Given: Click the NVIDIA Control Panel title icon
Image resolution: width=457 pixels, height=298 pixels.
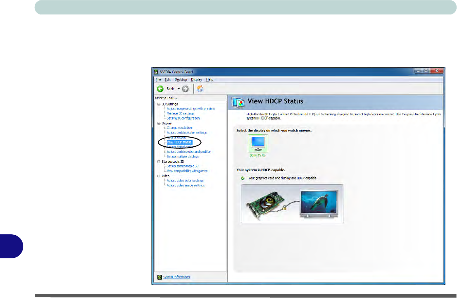Looking at the screenshot, I should (156, 72).
